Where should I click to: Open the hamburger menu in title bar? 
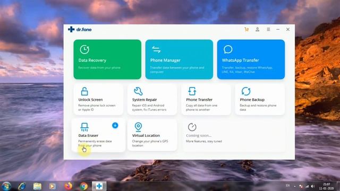coord(268,30)
